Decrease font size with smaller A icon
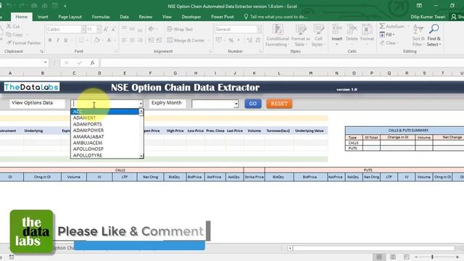464x261 pixels. click(x=113, y=29)
